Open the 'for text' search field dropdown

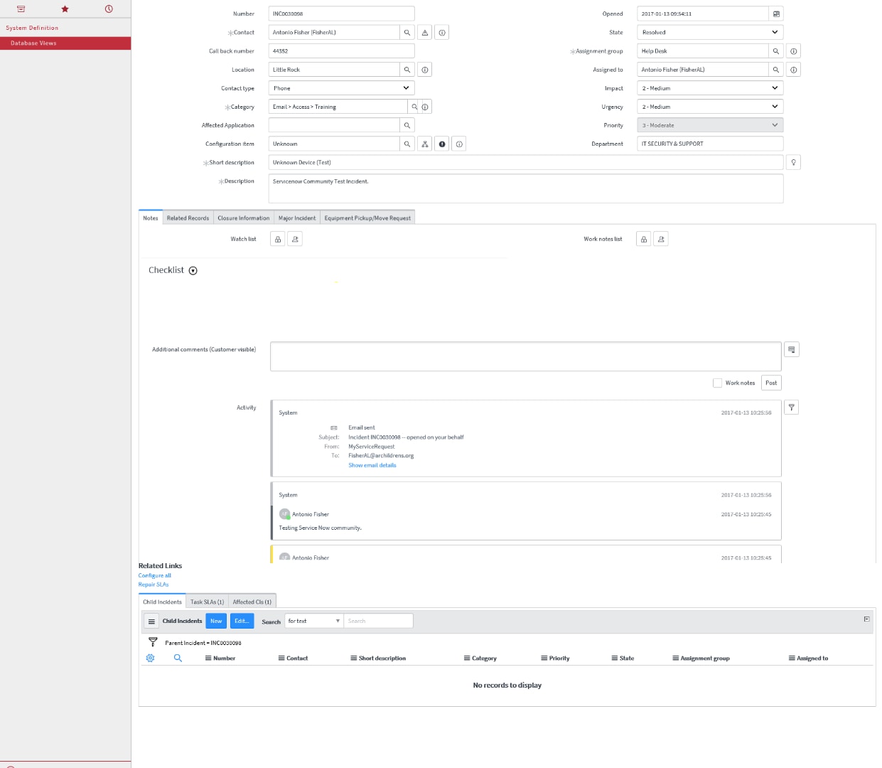point(313,622)
